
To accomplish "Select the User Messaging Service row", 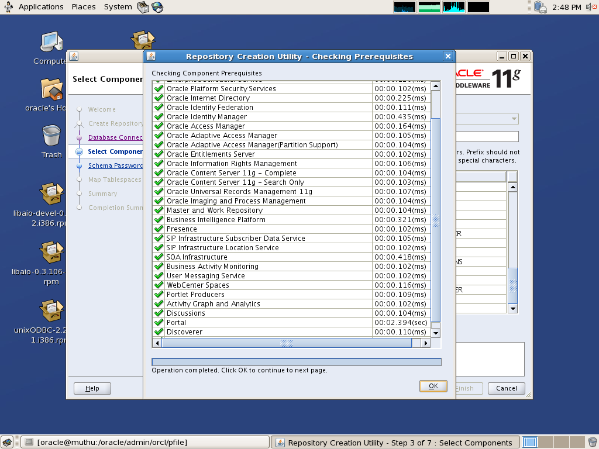I will (x=291, y=276).
